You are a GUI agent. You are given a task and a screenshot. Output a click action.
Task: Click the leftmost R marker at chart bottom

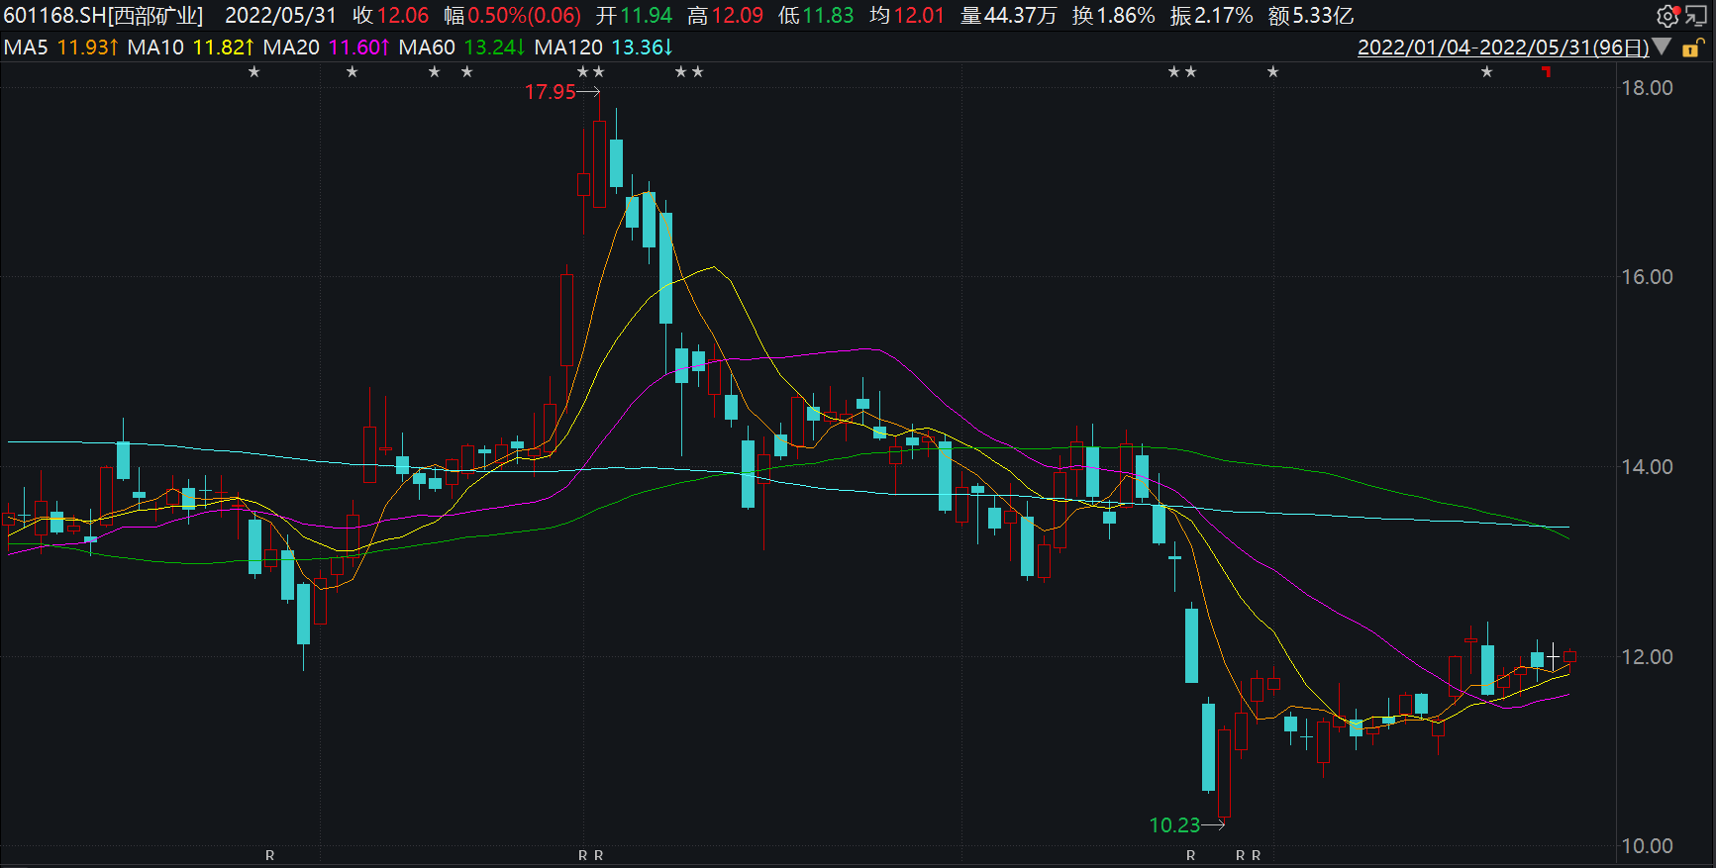coord(269,855)
